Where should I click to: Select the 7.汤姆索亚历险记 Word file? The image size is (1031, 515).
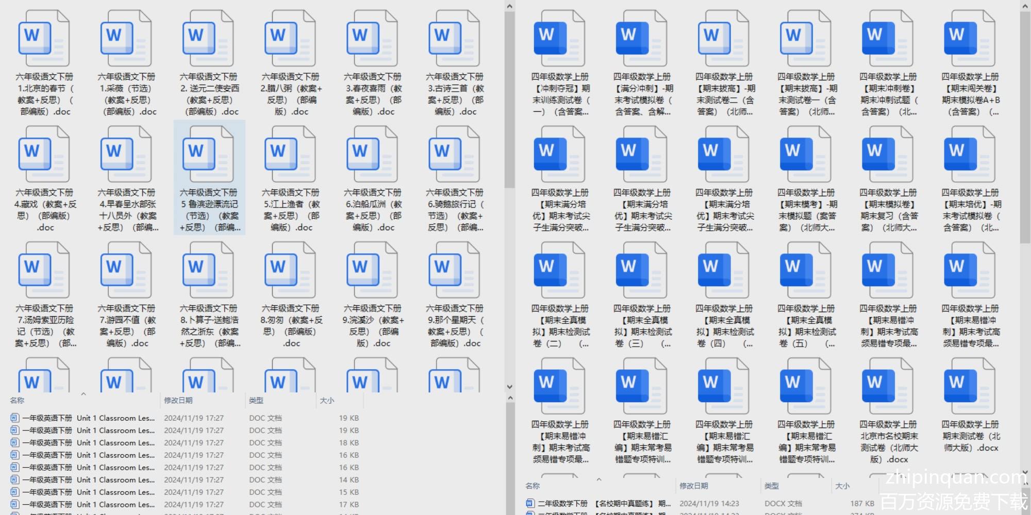point(44,270)
